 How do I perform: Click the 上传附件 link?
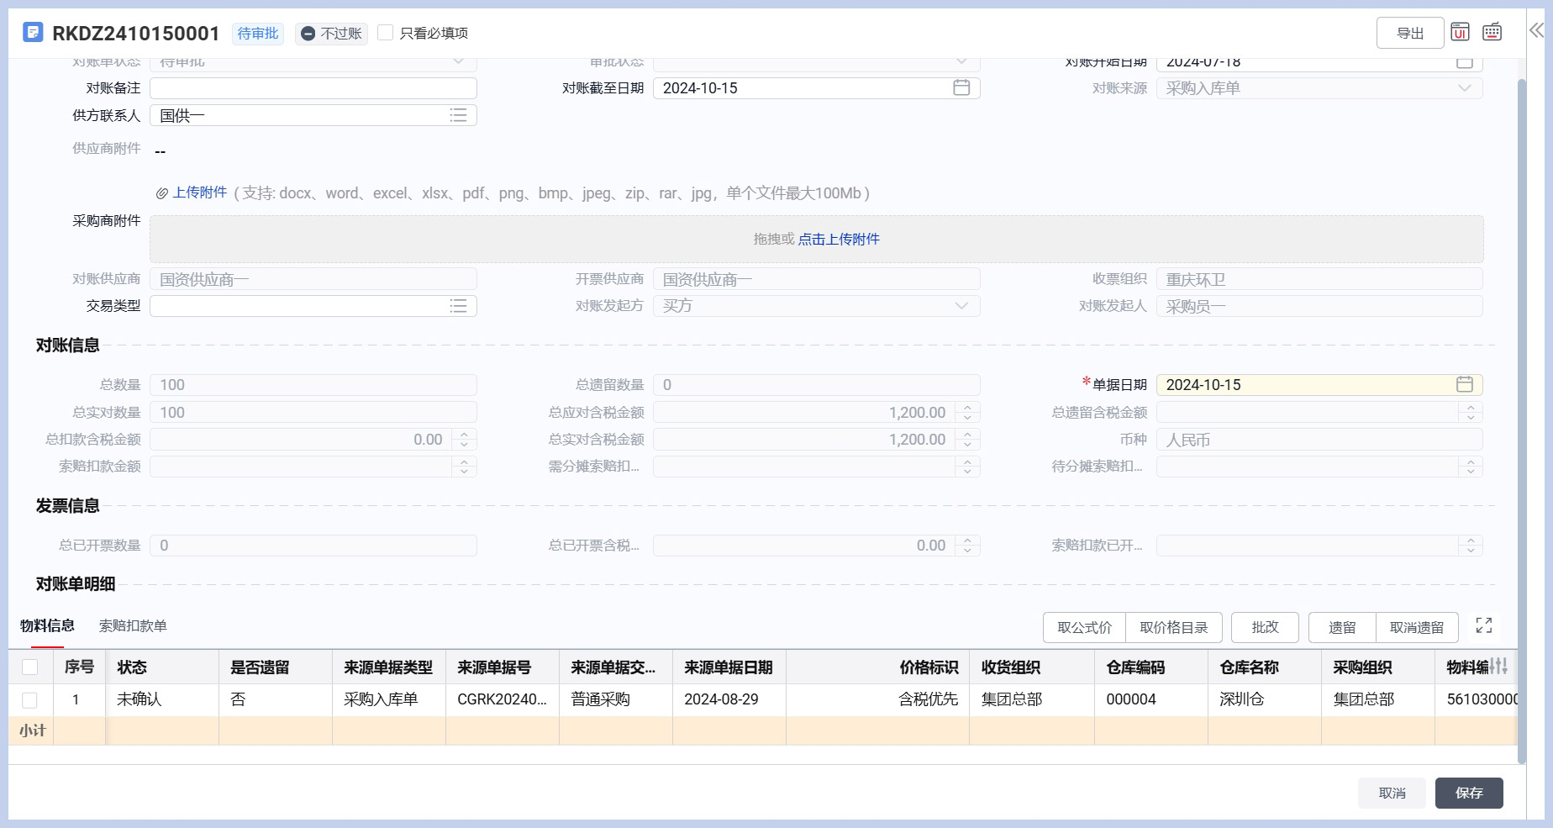199,192
